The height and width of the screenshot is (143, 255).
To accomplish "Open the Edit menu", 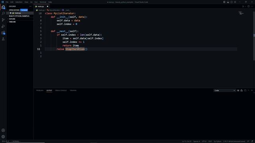I will pos(12,2).
